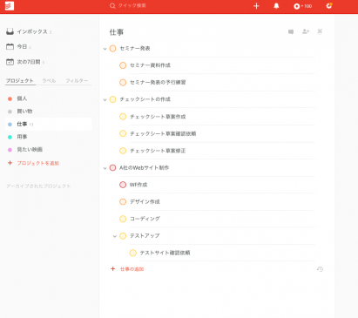
Task: Select the 仕事 project in sidebar
Action: (49, 125)
